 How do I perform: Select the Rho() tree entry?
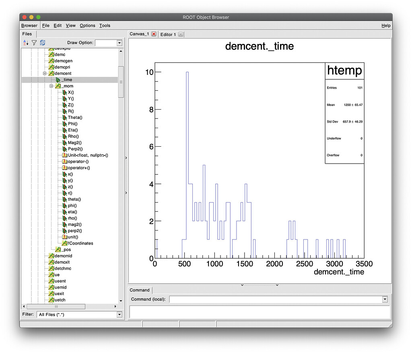(73, 136)
